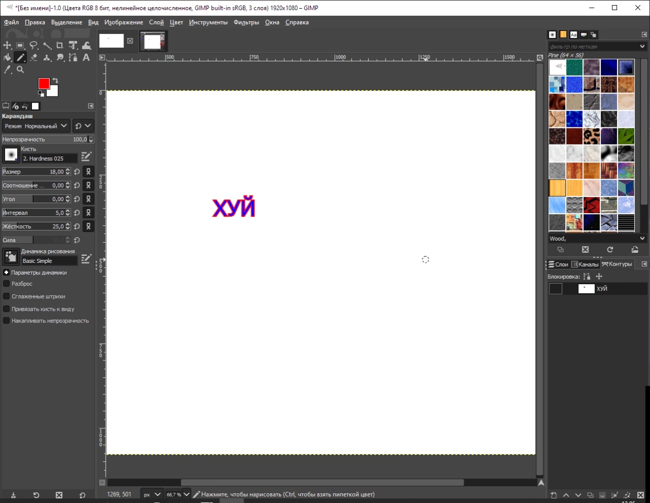The height and width of the screenshot is (503, 650).
Task: Select the Text tool
Action: click(86, 57)
